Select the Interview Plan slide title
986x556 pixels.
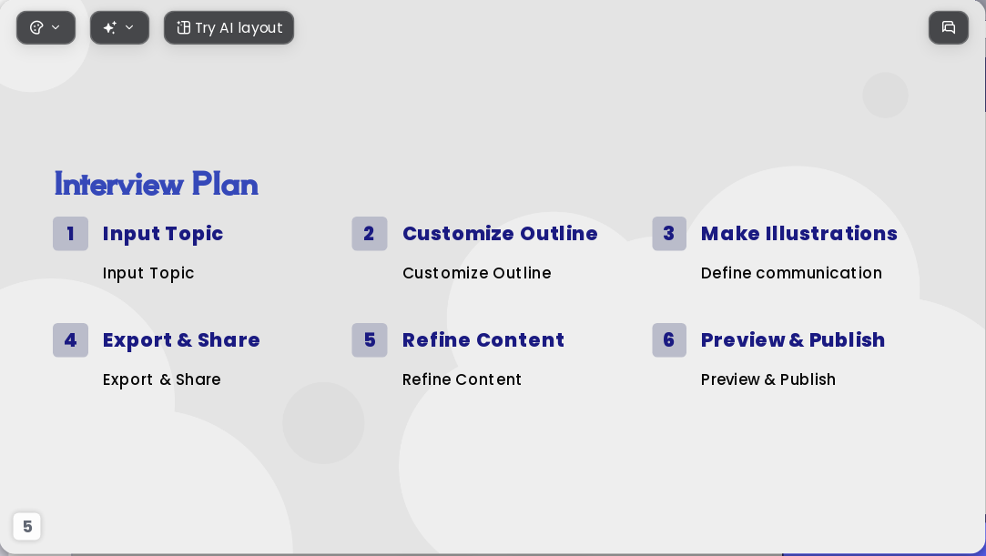click(x=157, y=184)
